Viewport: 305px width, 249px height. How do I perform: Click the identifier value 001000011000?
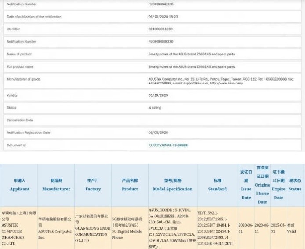pos(160,29)
